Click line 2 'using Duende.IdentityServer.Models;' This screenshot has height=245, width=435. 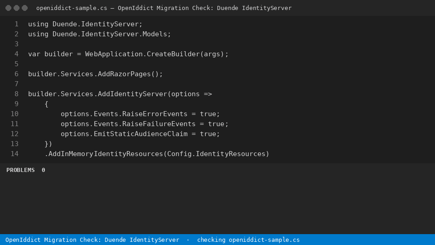tap(99, 34)
